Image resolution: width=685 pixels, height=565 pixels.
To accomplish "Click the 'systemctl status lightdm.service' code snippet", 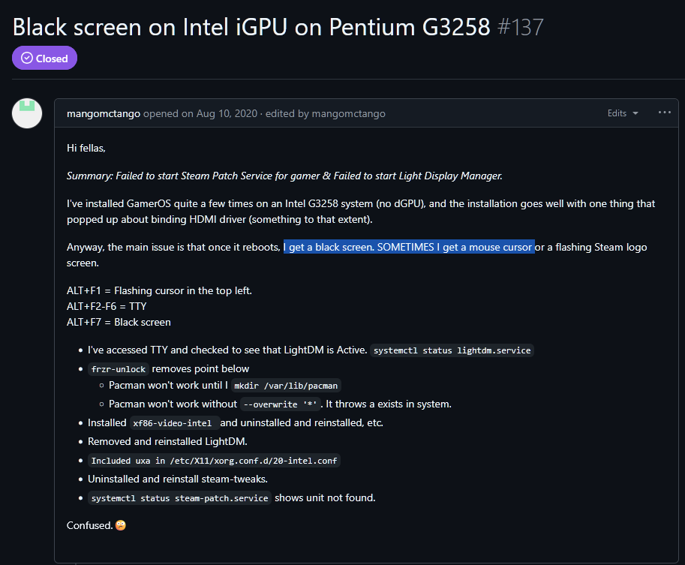I will point(452,350).
